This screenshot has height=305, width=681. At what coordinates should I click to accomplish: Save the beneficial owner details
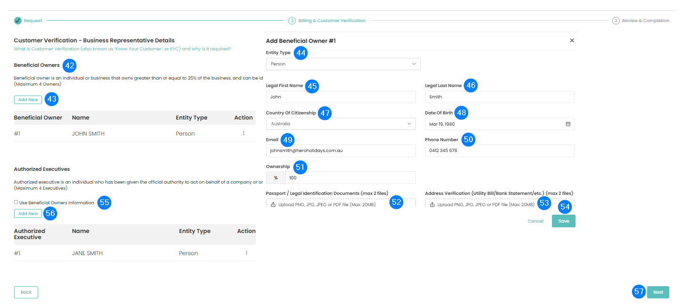[x=563, y=221]
